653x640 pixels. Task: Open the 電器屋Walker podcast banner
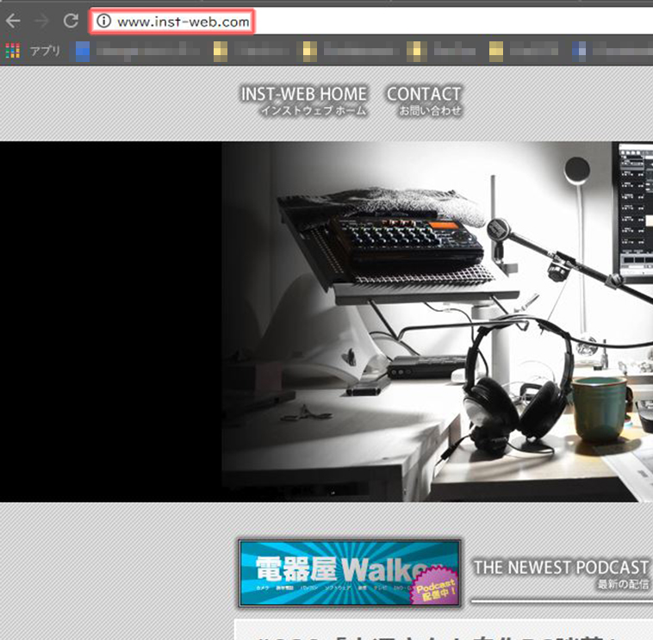[350, 573]
